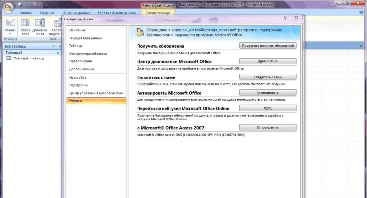Select the Надстройки options category
Screen dimensions: 367x198
click(x=79, y=85)
